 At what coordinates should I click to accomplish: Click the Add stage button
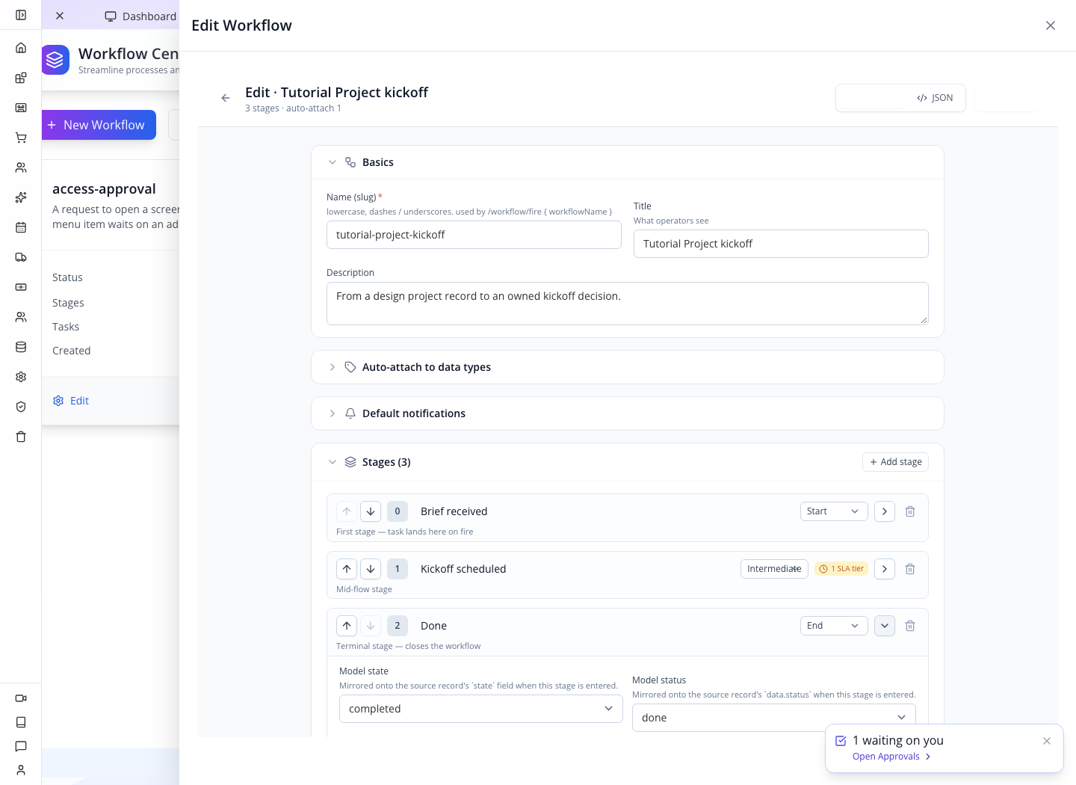[x=895, y=462]
